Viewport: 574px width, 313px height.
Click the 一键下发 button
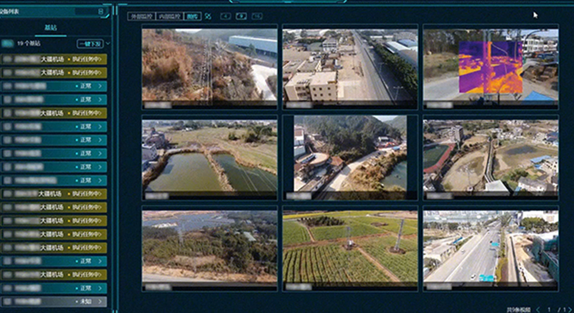tap(90, 44)
